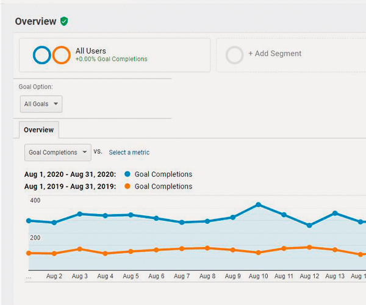Click the orange 2019 Goal Completions legend dot

tap(127, 186)
